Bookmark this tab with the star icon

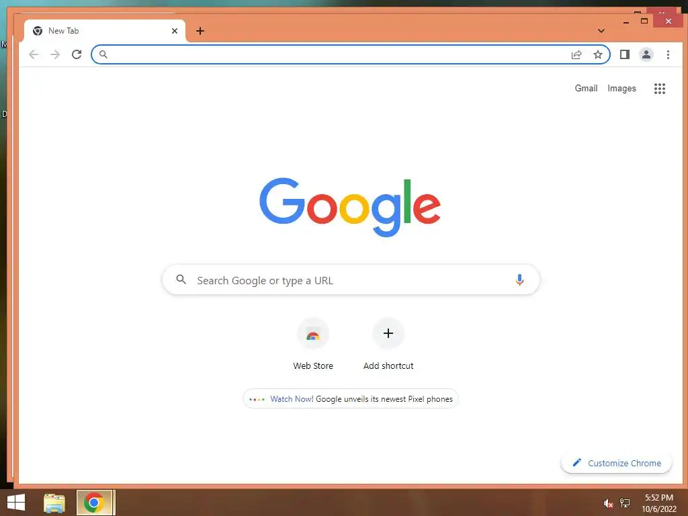pos(597,54)
